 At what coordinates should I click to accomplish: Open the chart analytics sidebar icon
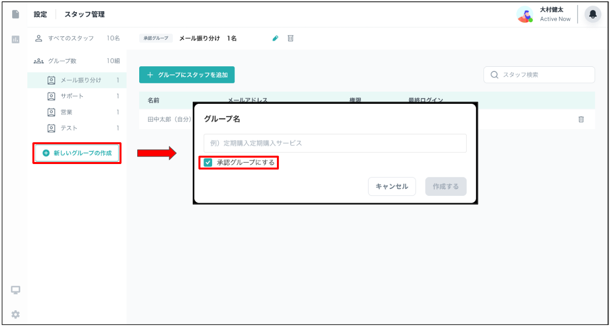(x=16, y=39)
